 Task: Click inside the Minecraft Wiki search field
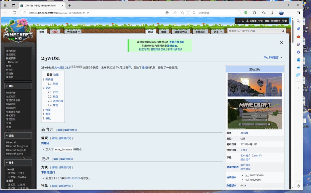click(x=255, y=31)
